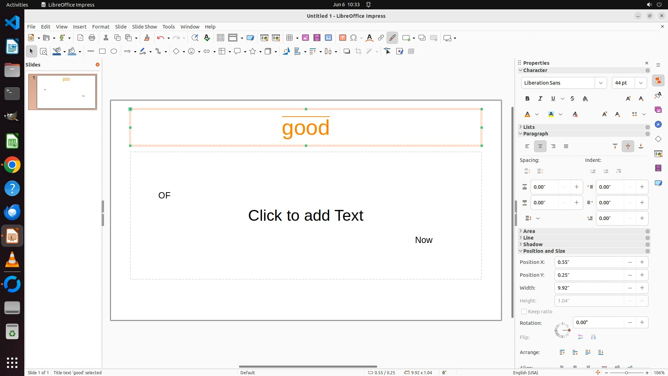This screenshot has height=376, width=668.
Task: Open the Format menu
Action: click(101, 26)
